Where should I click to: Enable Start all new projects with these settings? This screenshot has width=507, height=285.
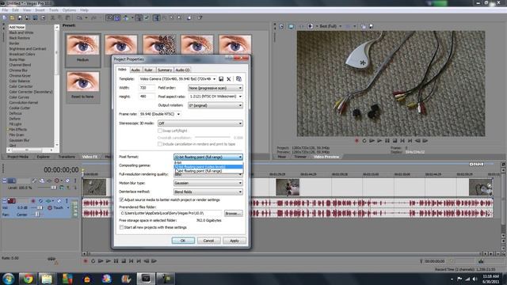click(x=121, y=227)
